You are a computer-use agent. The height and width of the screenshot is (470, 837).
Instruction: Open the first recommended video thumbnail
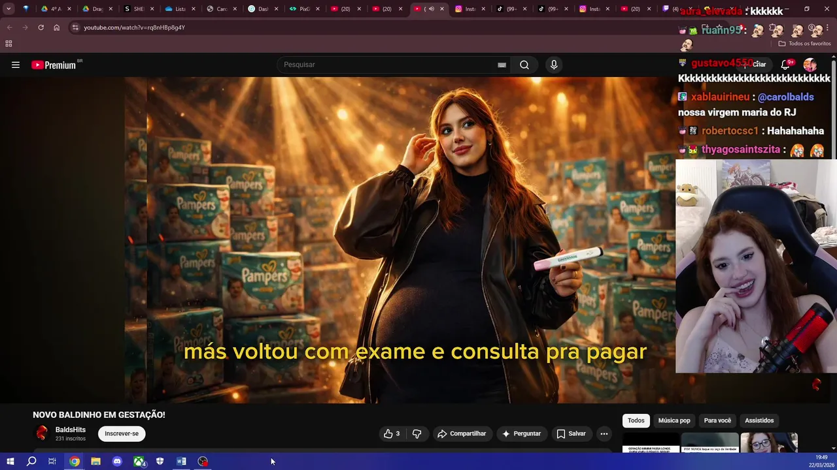point(651,443)
